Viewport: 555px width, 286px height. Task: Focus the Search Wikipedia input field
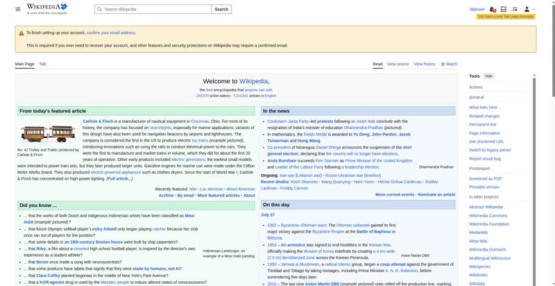153,9
